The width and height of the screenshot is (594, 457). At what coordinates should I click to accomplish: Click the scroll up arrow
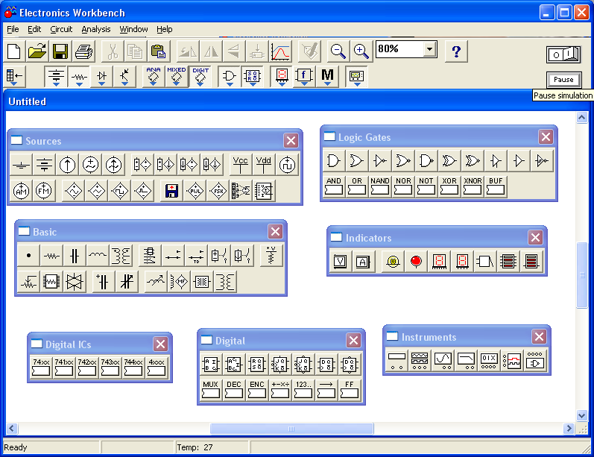(582, 118)
